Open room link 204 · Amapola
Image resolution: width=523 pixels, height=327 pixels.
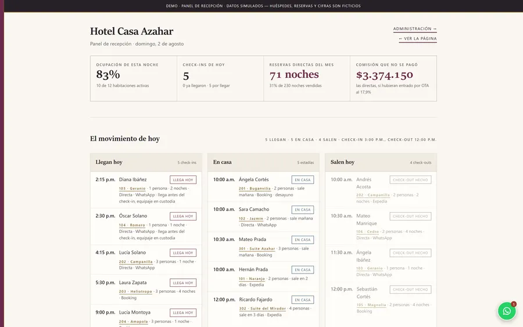pyautogui.click(x=134, y=322)
